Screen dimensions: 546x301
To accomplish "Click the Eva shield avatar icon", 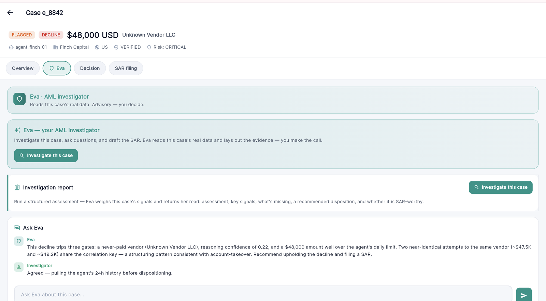I will click(x=19, y=99).
